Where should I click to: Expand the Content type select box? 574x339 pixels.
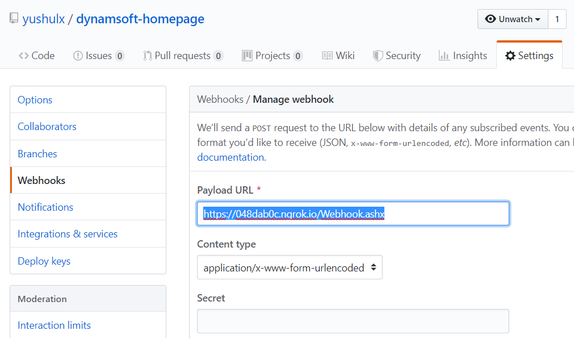pos(290,267)
